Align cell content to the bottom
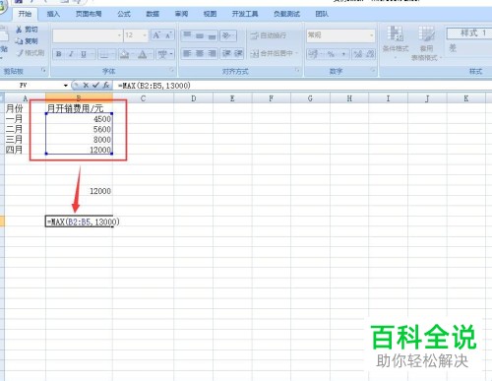This screenshot has width=492, height=381. (212, 35)
